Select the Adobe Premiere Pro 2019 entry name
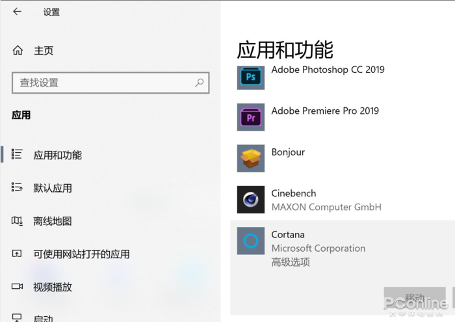 tap(325, 111)
